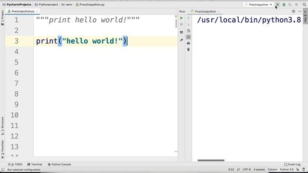
Task: Click the Run with Coverage icon
Action: click(290, 4)
